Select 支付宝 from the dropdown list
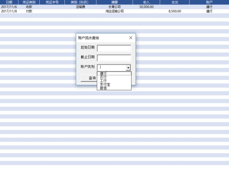The image size is (229, 172). click(114, 84)
